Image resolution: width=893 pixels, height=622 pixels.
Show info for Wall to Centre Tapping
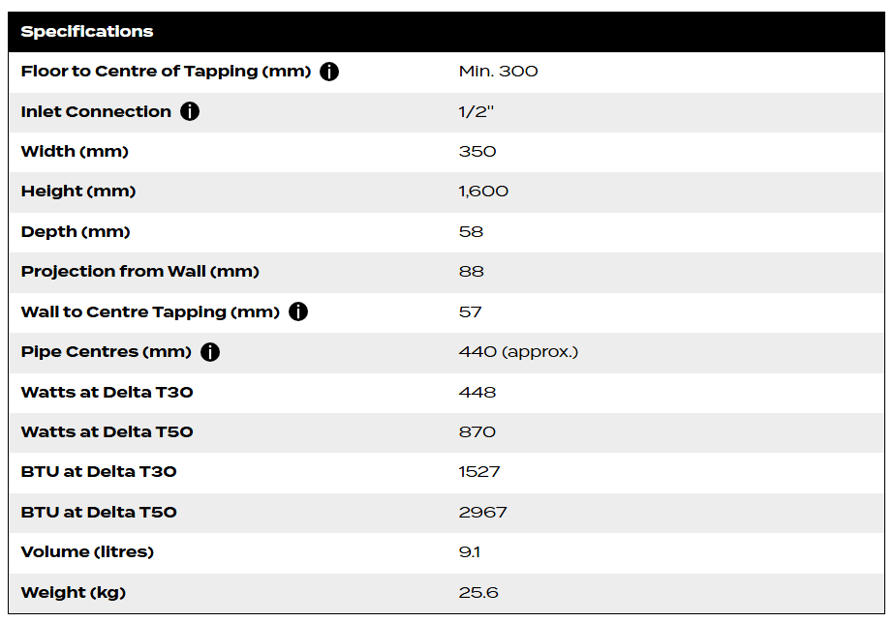pyautogui.click(x=298, y=311)
